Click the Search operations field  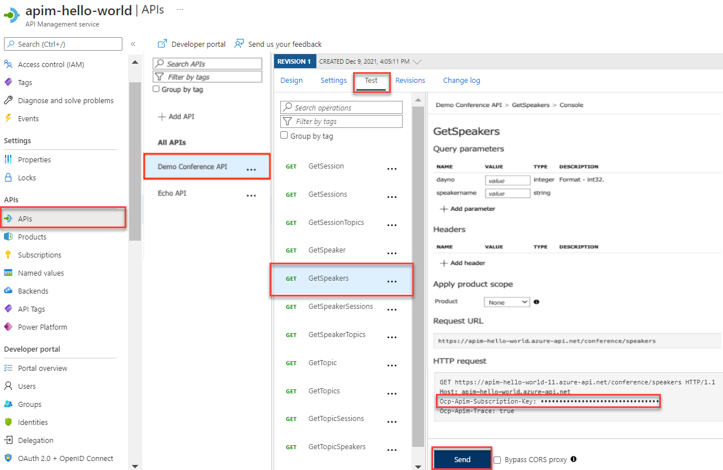pos(342,107)
